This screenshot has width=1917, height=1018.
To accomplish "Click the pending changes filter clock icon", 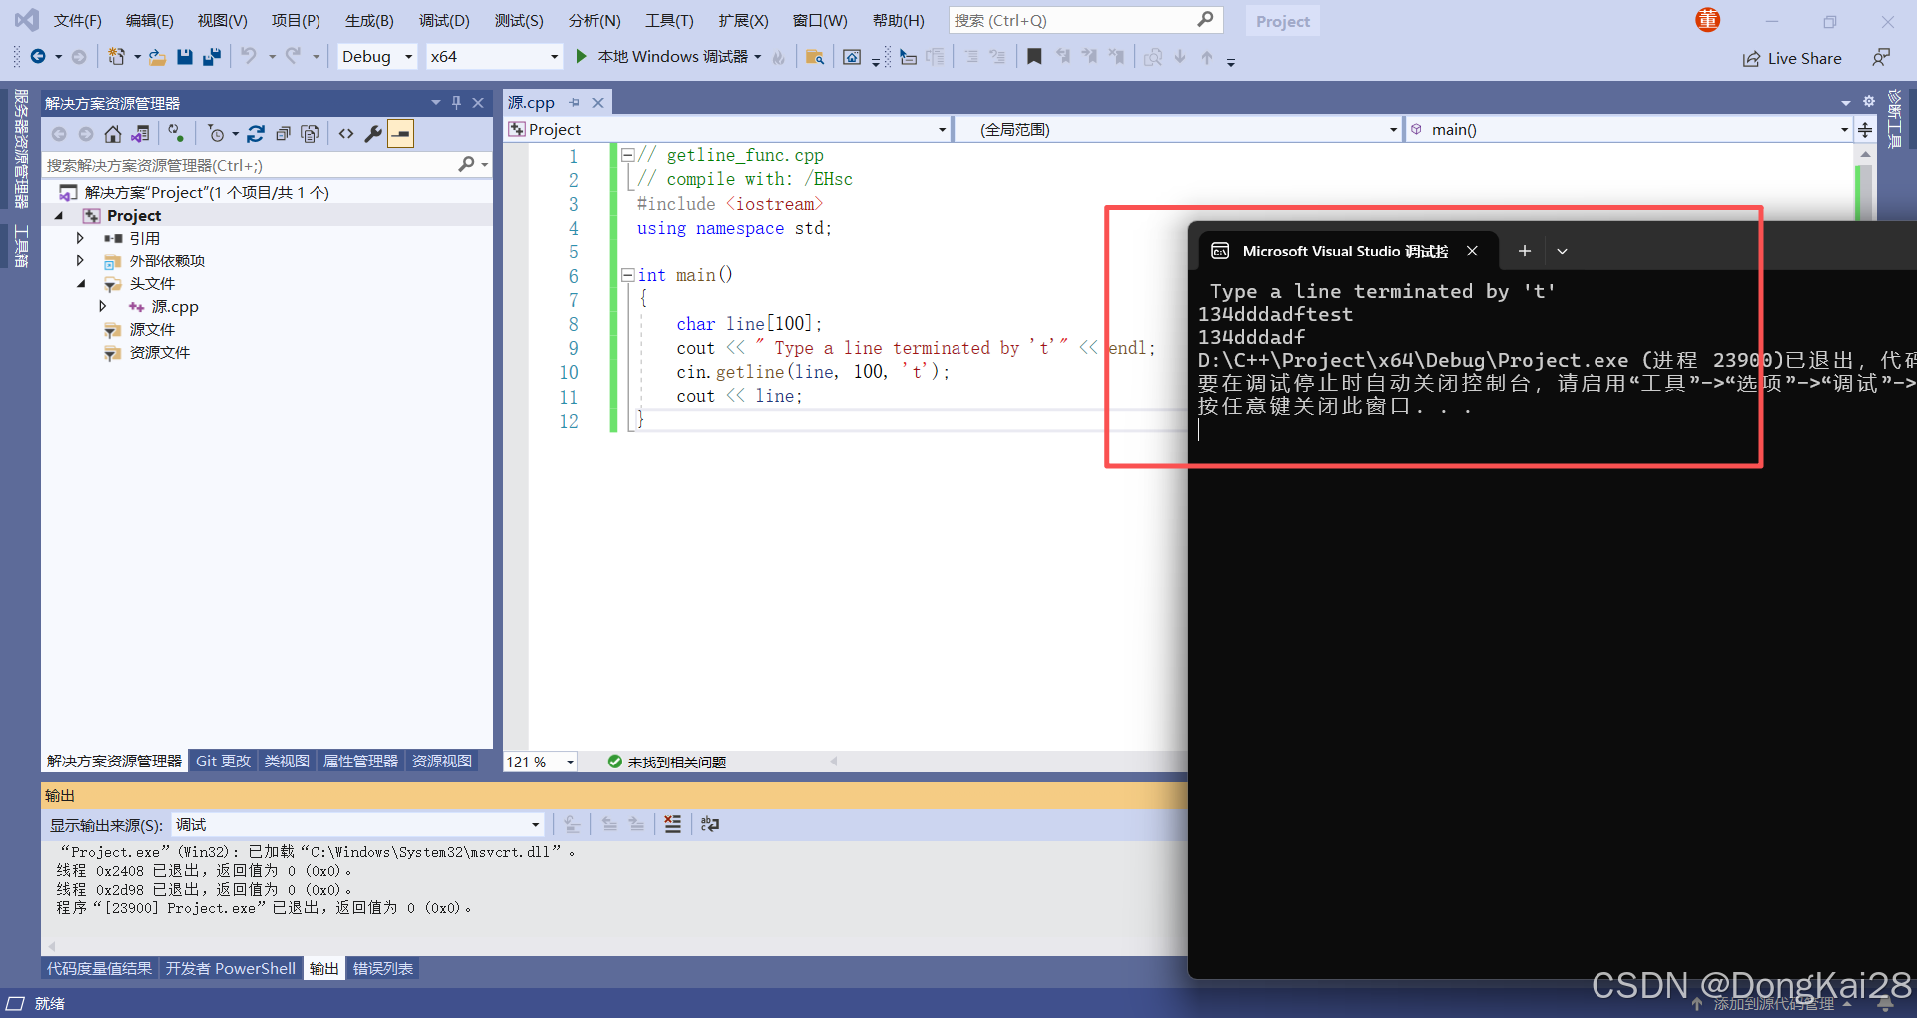I will [x=217, y=134].
